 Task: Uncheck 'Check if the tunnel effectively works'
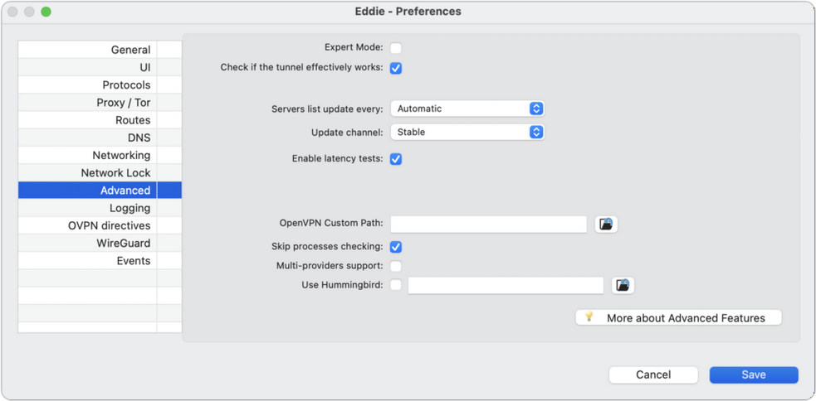tap(396, 68)
